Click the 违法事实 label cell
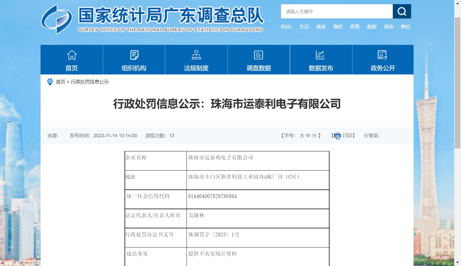This screenshot has height=266, width=461. [x=156, y=257]
